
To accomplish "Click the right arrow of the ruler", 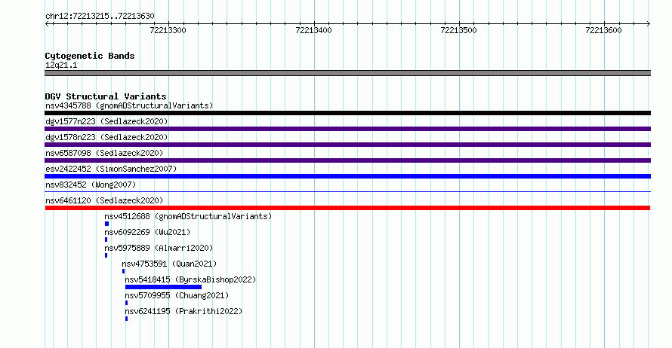I will (649, 24).
